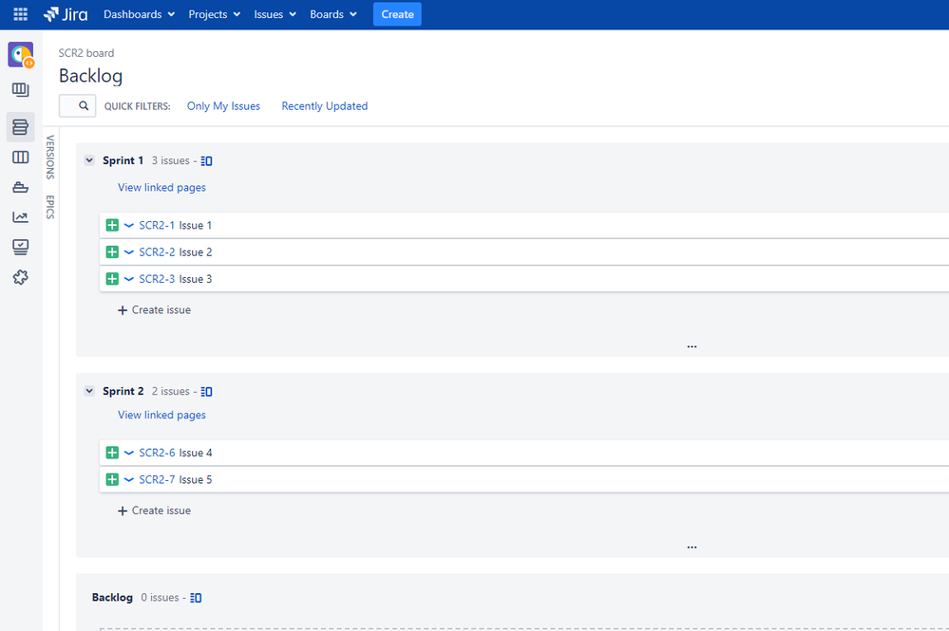Expand the VERSIONS side panel
949x631 pixels.
(x=50, y=158)
